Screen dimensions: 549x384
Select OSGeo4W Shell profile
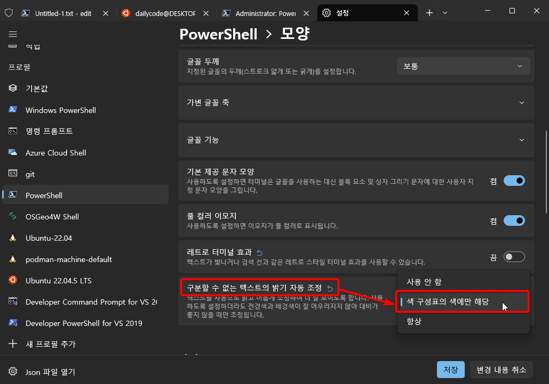(85, 217)
